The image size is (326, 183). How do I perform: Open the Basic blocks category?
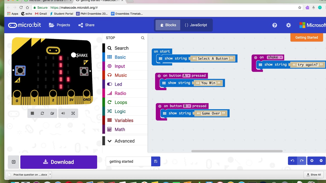click(x=125, y=57)
